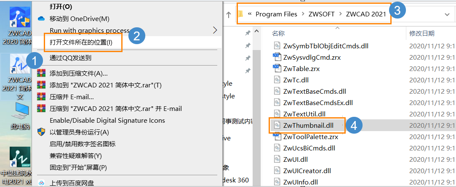Click the file icon of ZwUcsBiCmds.dll

point(277,148)
